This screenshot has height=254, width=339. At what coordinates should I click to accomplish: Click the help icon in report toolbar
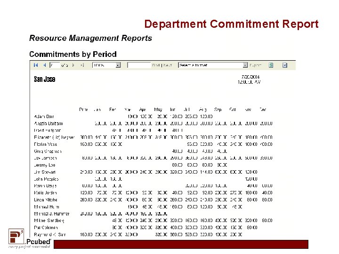[x=285, y=65]
